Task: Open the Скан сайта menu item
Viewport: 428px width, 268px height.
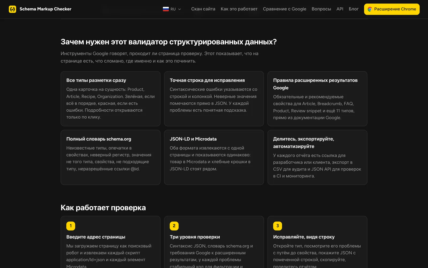Action: coord(203,9)
